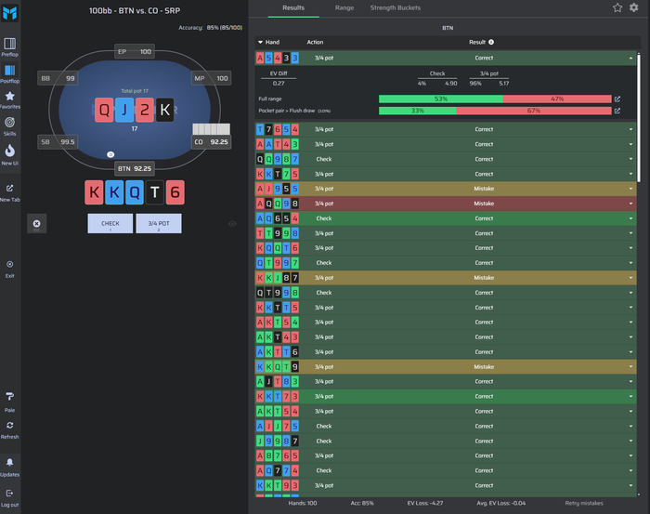Open the Skills target icon
Viewport: 650px width, 514px height.
[9, 126]
